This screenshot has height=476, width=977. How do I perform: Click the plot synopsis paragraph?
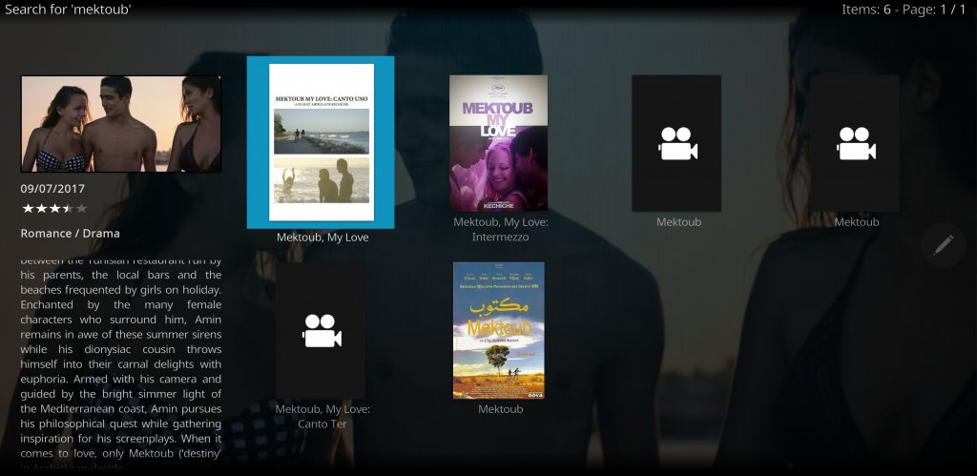121,363
